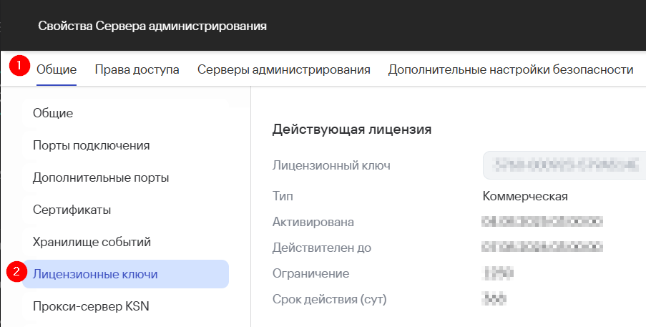
Task: Select Дополнительные порты in sidebar
Action: [101, 177]
